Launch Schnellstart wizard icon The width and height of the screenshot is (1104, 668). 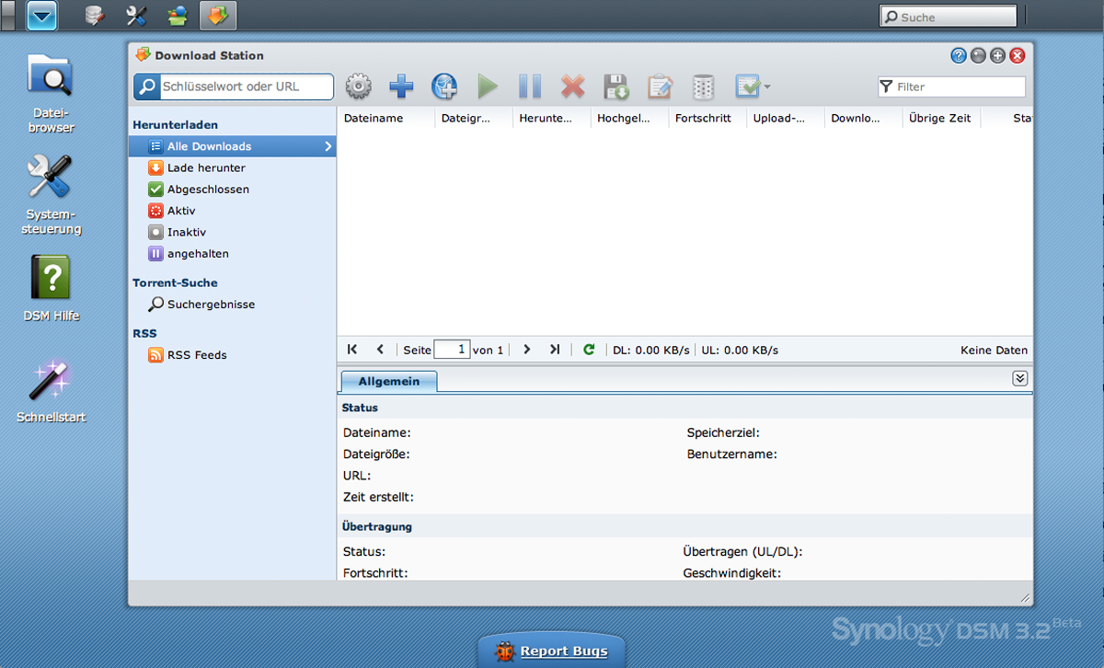click(51, 391)
